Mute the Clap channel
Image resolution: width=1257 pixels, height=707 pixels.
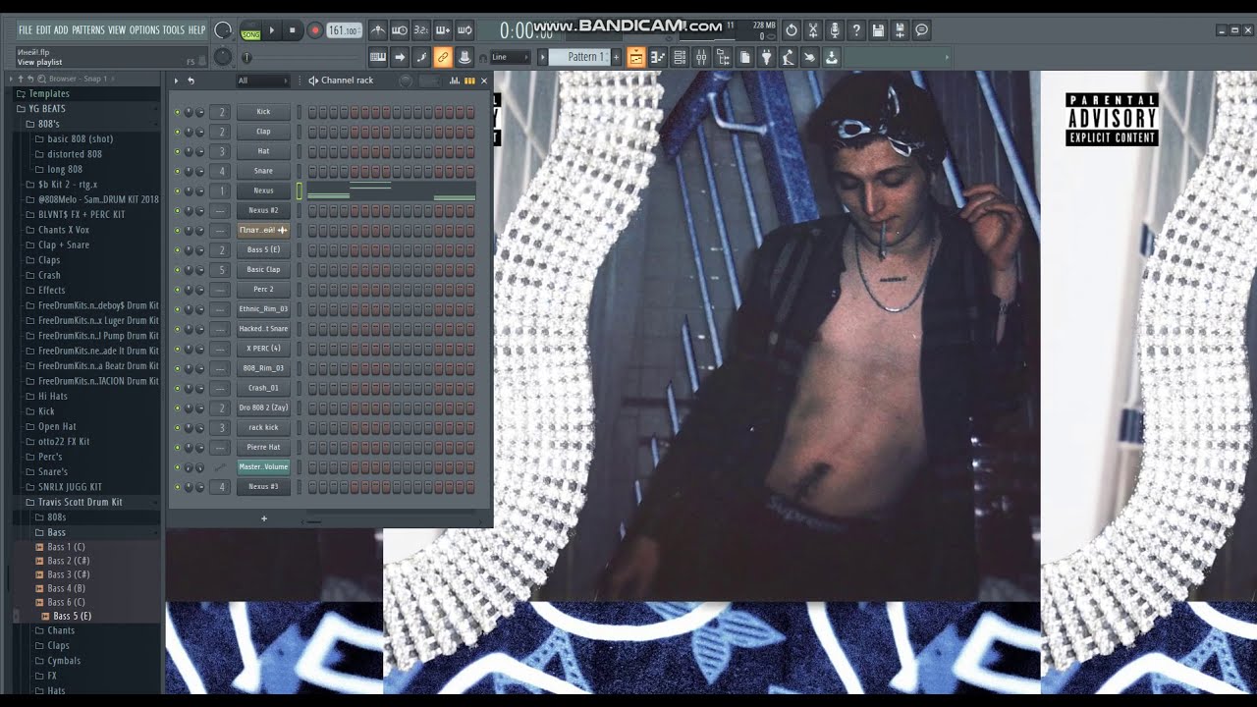tap(178, 132)
